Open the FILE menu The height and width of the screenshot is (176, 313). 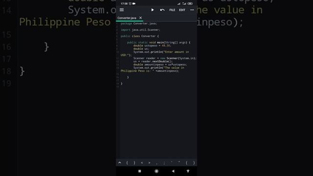172,10
